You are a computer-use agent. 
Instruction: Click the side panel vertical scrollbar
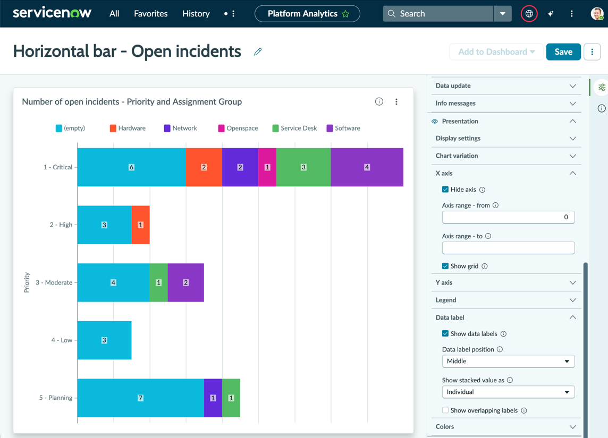(586, 350)
